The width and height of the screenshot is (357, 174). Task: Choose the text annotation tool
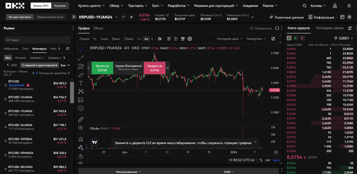coord(81,83)
